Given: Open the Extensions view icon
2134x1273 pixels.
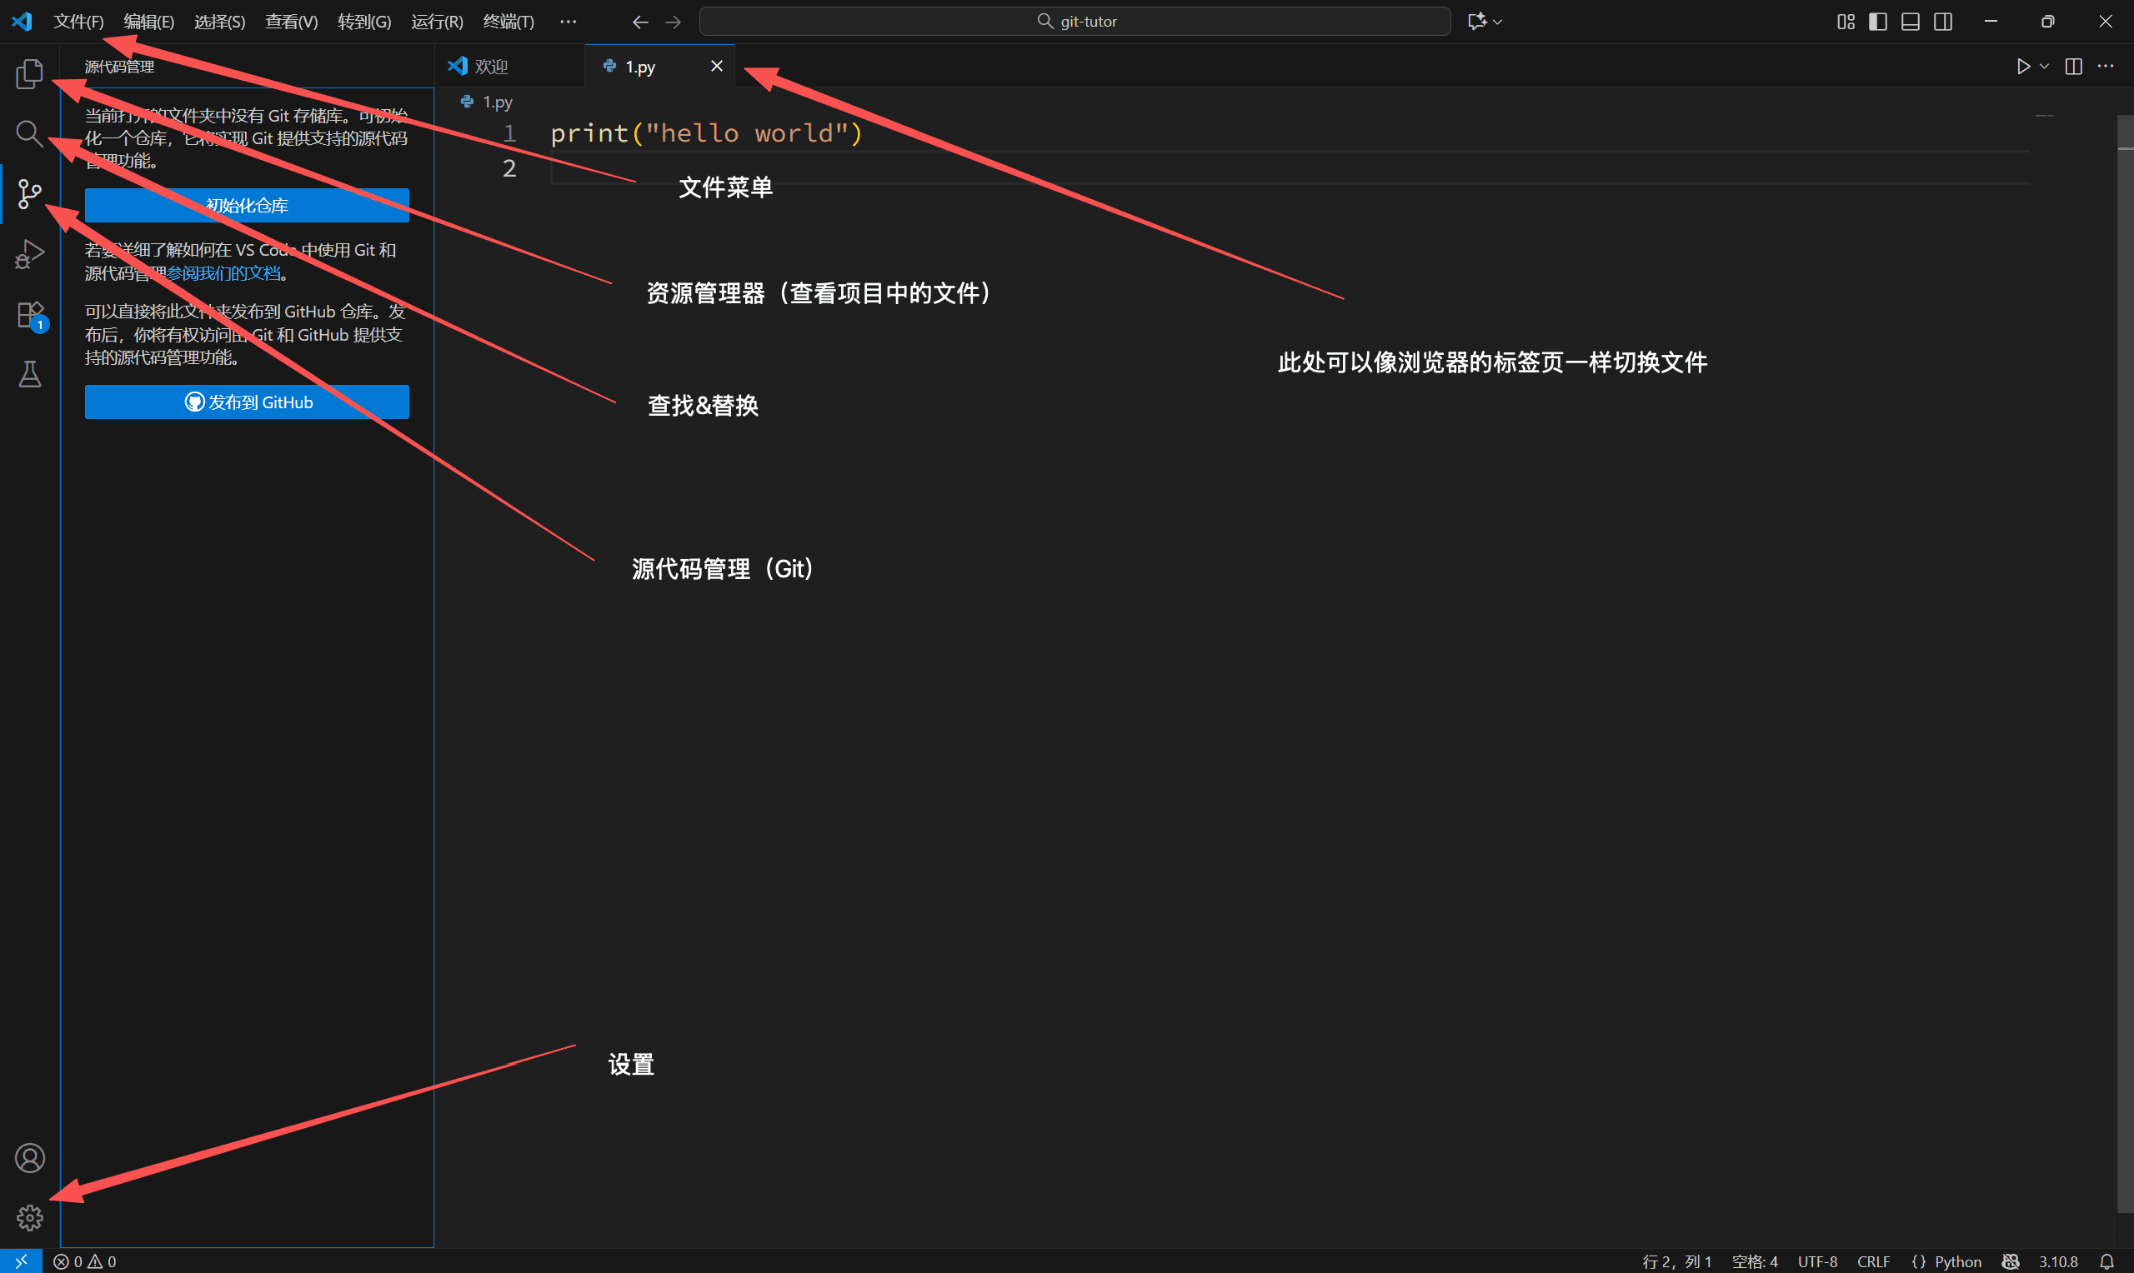Looking at the screenshot, I should pos(29,315).
